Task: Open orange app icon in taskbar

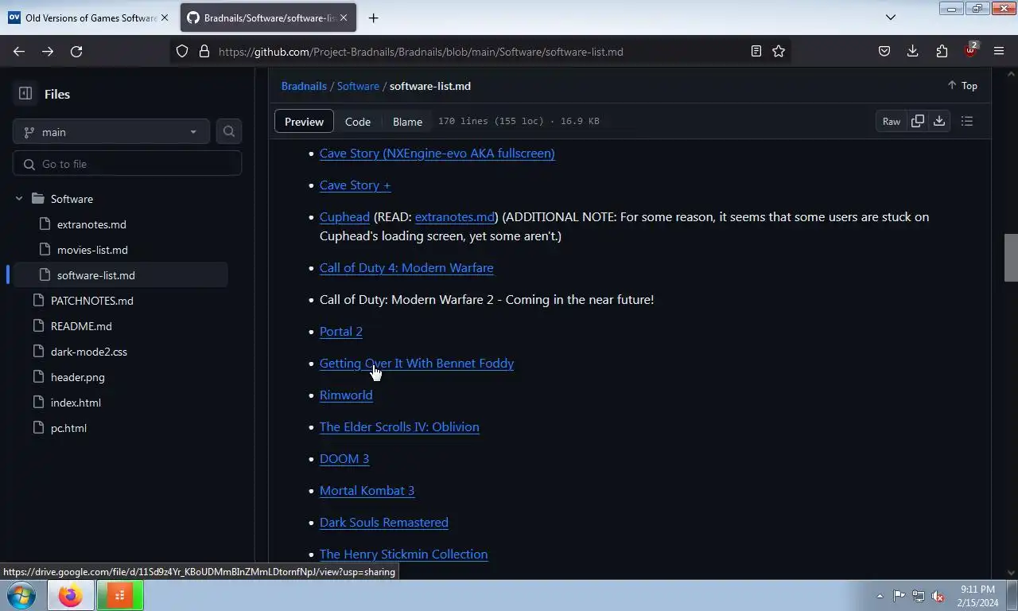Action: [x=119, y=595]
